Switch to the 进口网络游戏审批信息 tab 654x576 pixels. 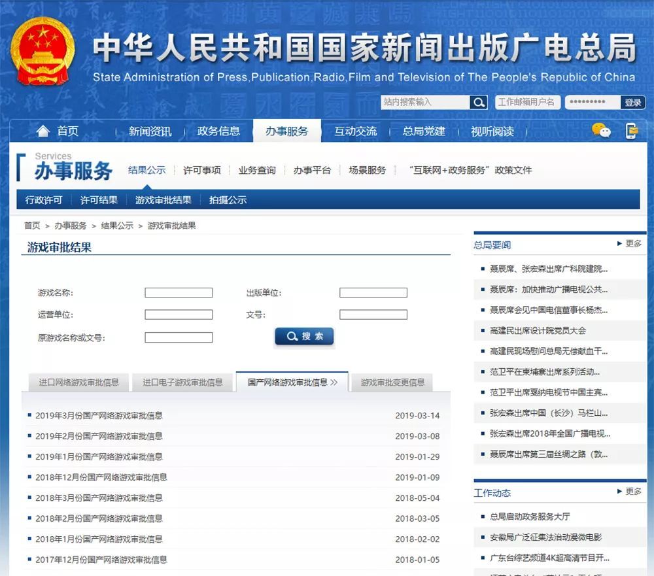[x=80, y=382]
